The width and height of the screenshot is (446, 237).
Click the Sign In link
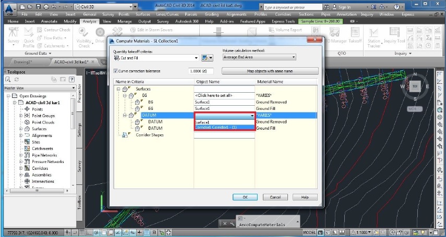[x=344, y=7]
